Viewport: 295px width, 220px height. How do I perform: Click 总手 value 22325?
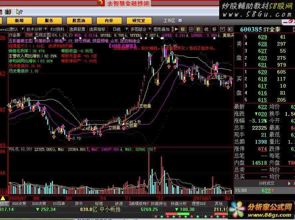click(259, 128)
